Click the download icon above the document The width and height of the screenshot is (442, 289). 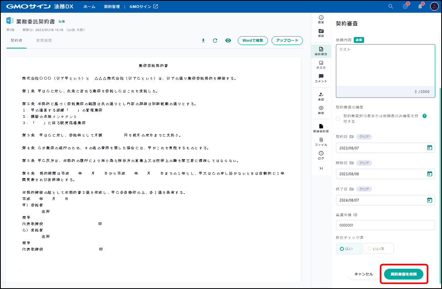click(204, 41)
